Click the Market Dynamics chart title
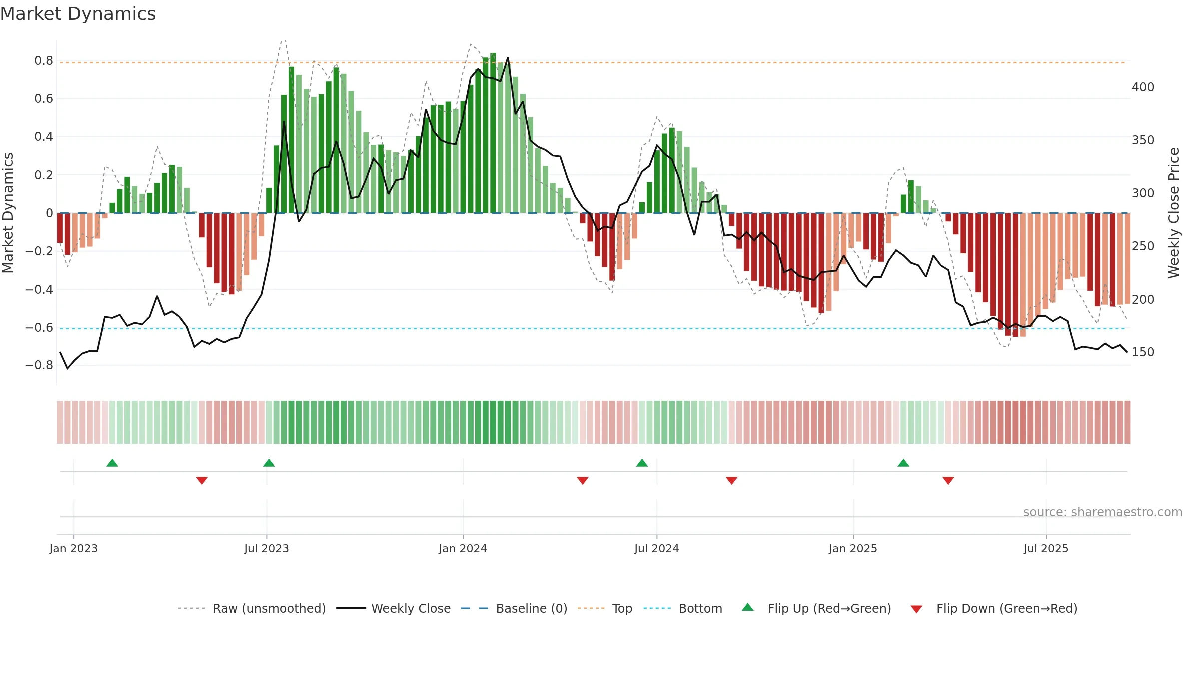1199x674 pixels. [78, 14]
